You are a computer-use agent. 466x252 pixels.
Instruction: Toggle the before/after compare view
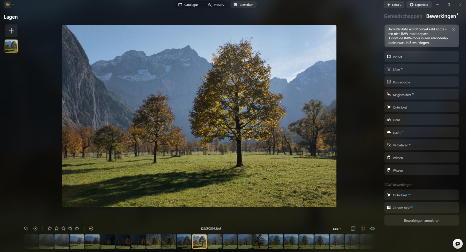[363, 228]
